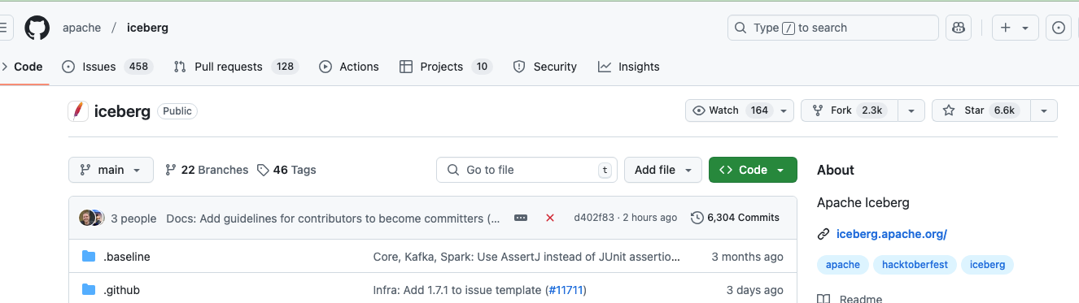Click the 3 months ago timestamp

[747, 257]
